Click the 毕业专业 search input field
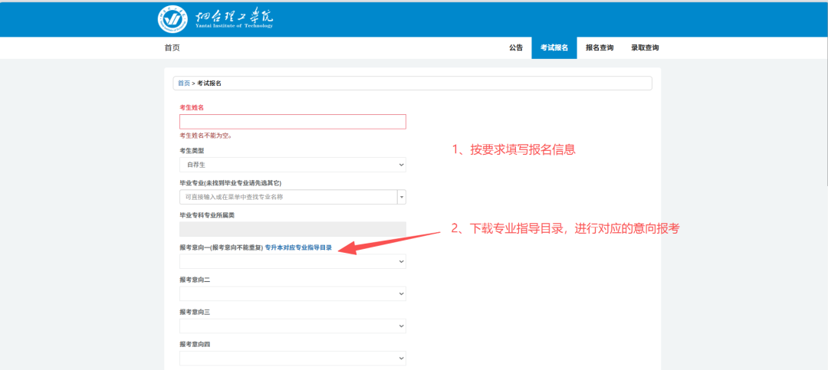828x370 pixels. 287,197
